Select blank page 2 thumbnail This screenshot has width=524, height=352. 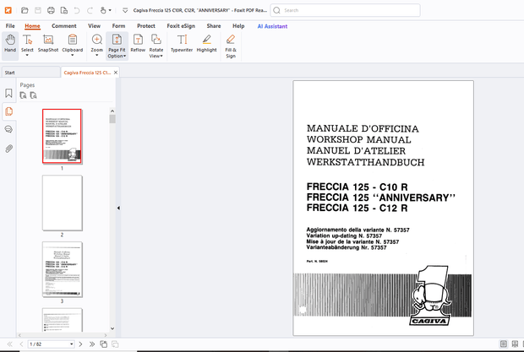63,203
